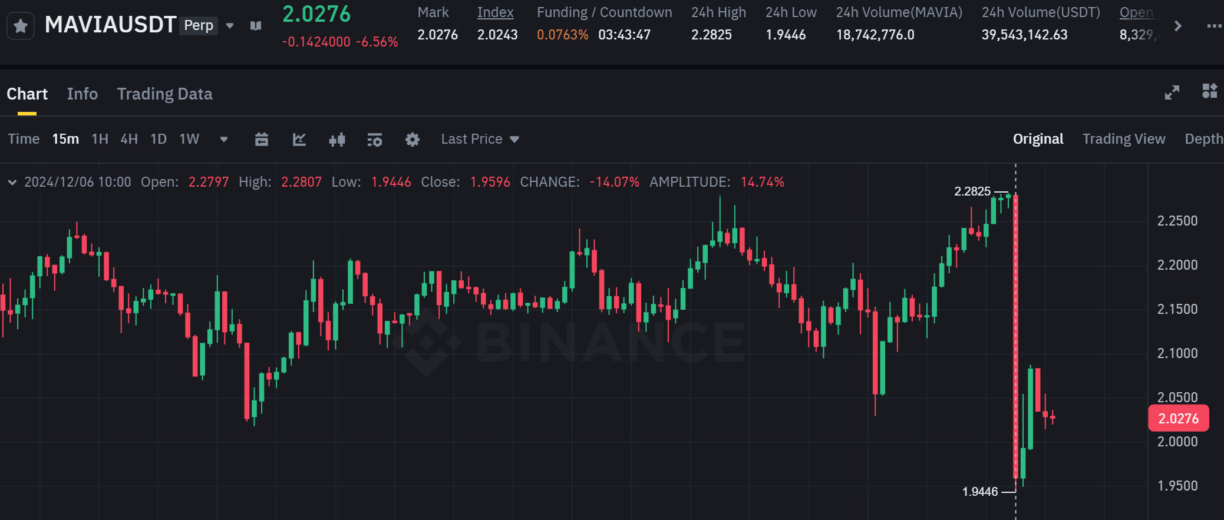1224x520 pixels.
Task: Expand more time intervals dropdown
Action: [x=224, y=140]
